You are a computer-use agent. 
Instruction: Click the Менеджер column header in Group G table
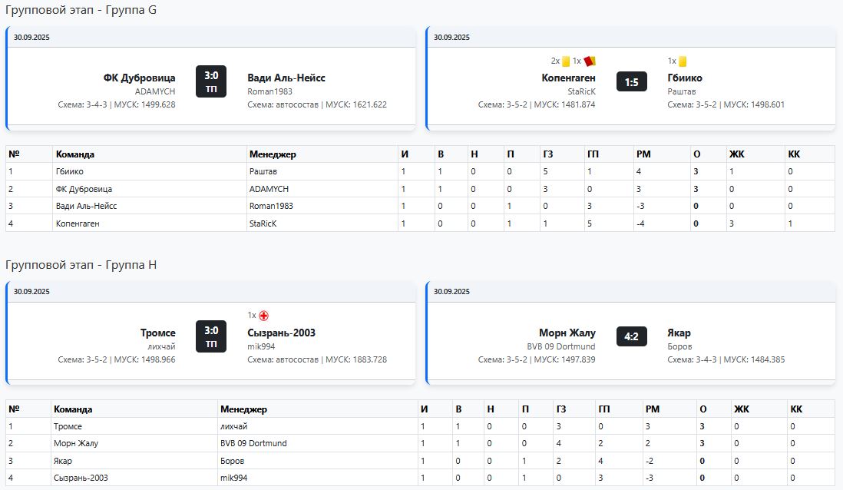coord(273,154)
